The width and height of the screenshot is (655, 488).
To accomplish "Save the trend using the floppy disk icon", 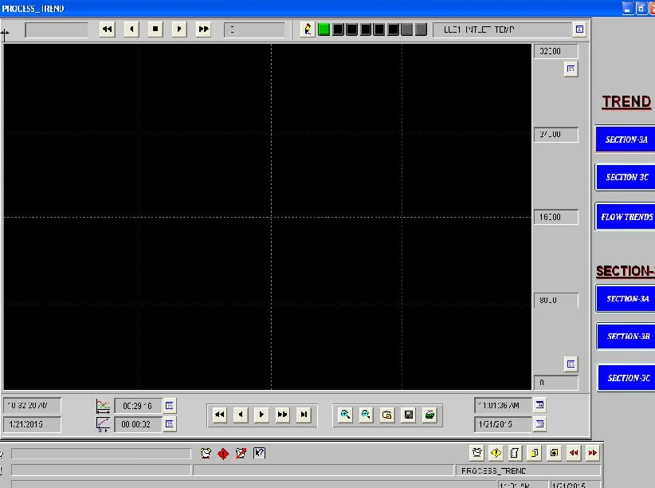I will (408, 415).
